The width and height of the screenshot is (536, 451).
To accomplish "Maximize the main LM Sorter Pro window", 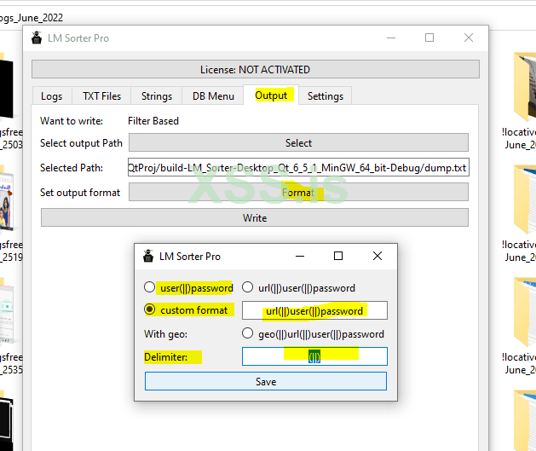I will [x=429, y=38].
